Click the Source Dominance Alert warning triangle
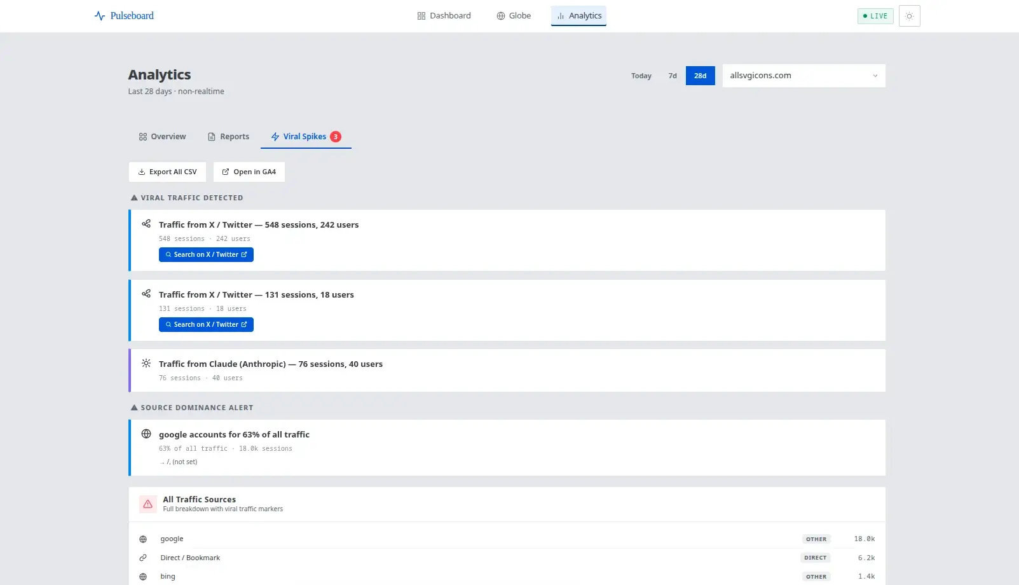This screenshot has width=1019, height=585. (134, 408)
